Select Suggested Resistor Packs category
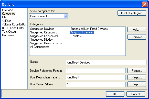 click(46, 43)
